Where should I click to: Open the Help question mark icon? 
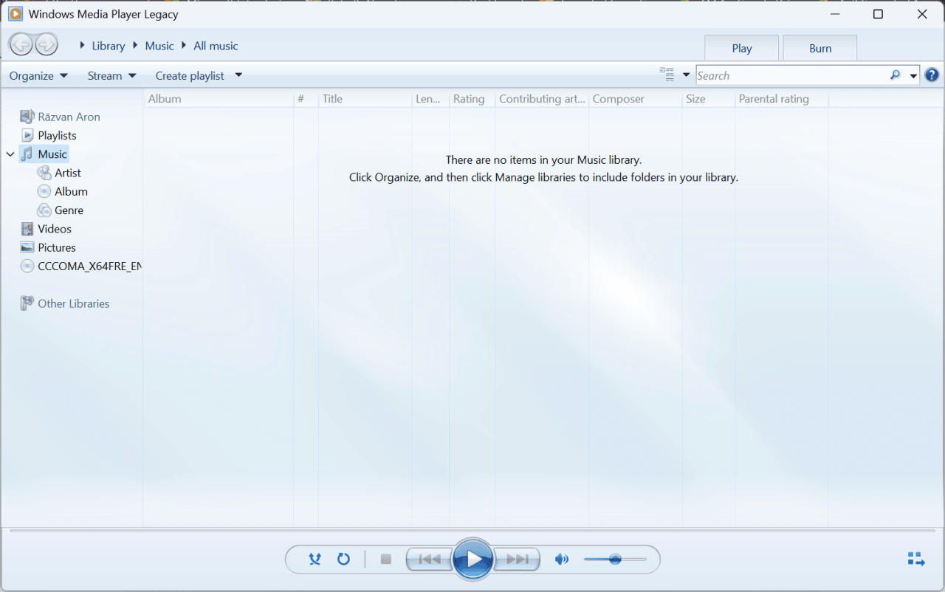pyautogui.click(x=932, y=75)
